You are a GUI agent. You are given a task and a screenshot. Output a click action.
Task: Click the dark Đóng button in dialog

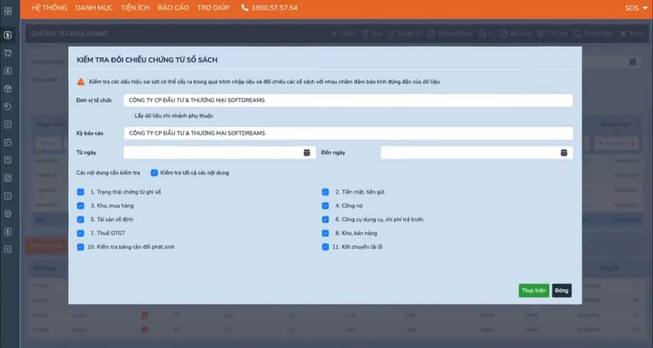coord(561,291)
